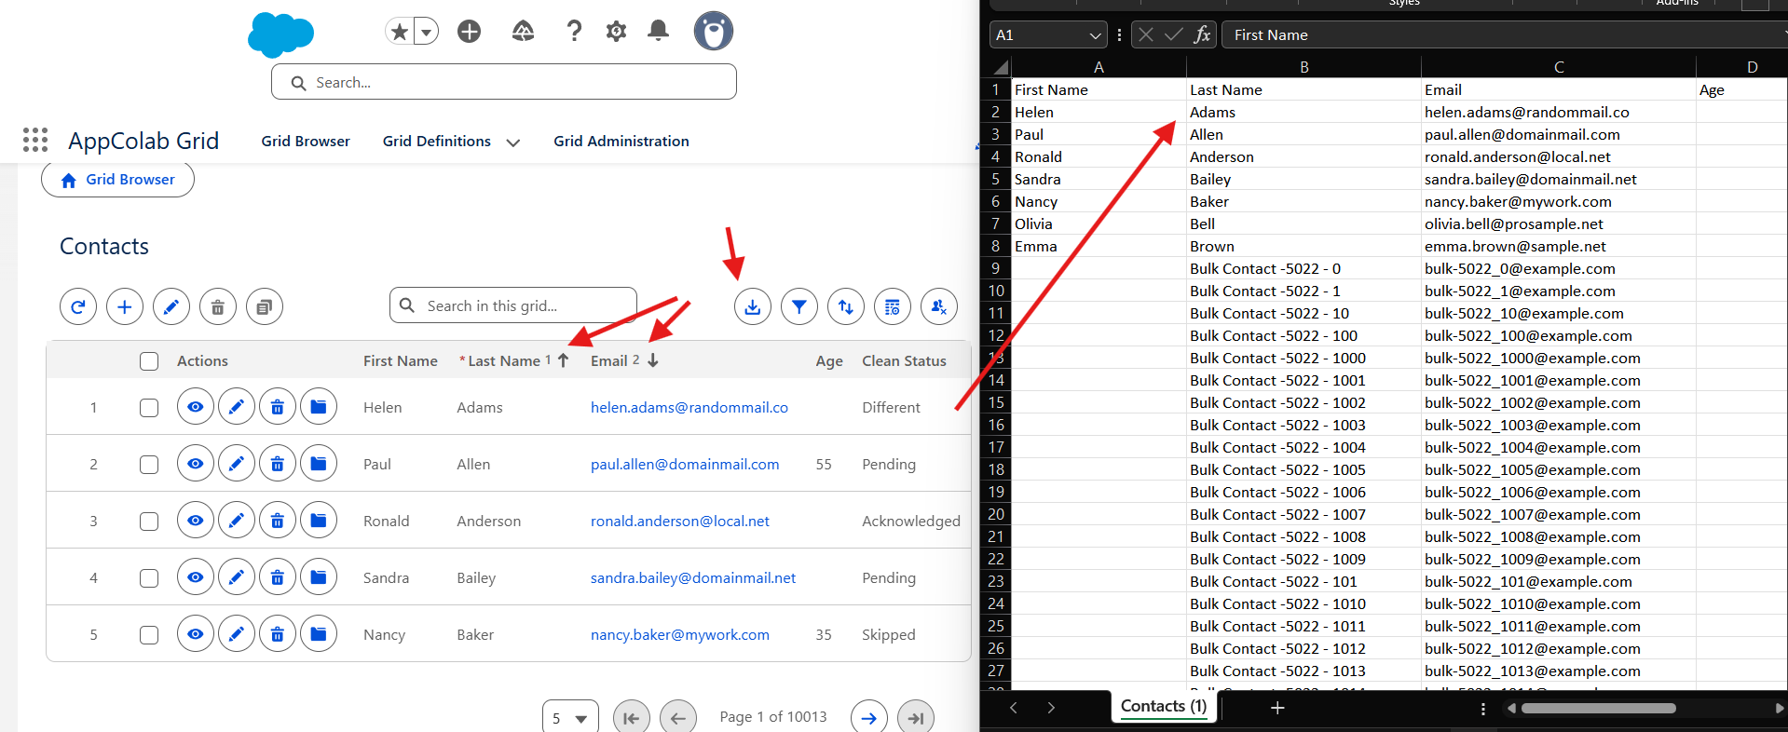The image size is (1788, 732).
Task: Open the notifications bell
Action: [658, 31]
